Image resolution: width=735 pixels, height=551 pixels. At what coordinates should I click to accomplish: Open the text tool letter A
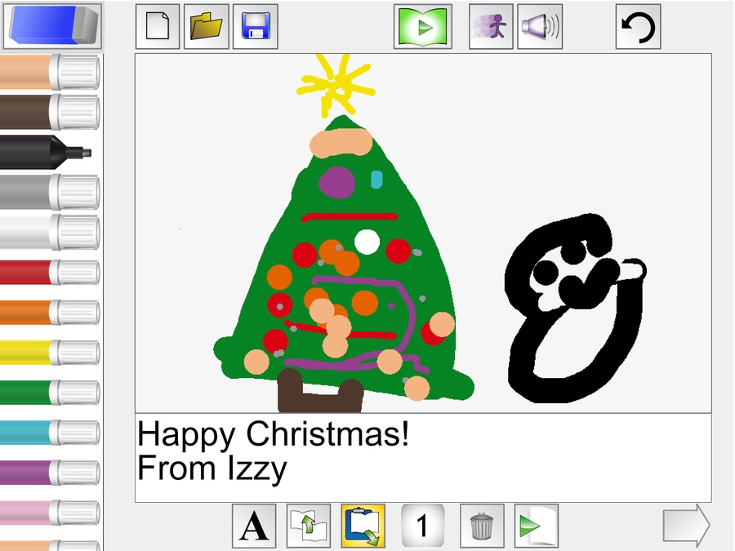point(254,526)
